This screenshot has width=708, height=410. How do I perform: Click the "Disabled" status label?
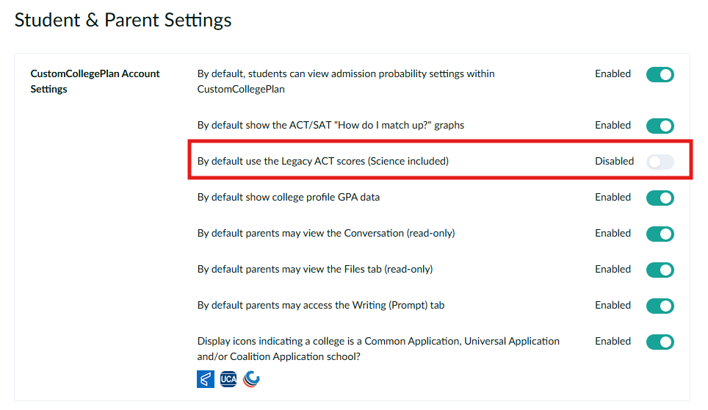pos(614,161)
